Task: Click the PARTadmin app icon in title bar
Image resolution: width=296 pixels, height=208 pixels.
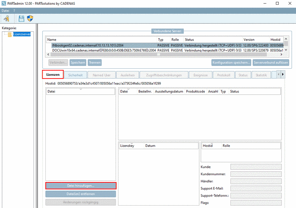Action: 4,4
